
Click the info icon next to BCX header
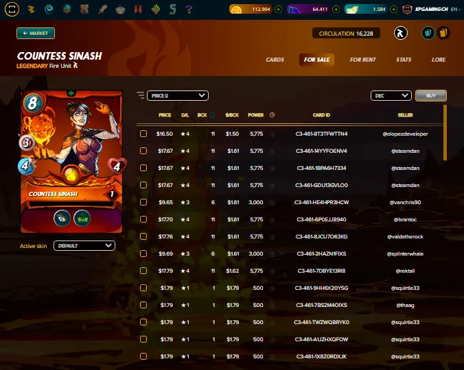pos(213,115)
